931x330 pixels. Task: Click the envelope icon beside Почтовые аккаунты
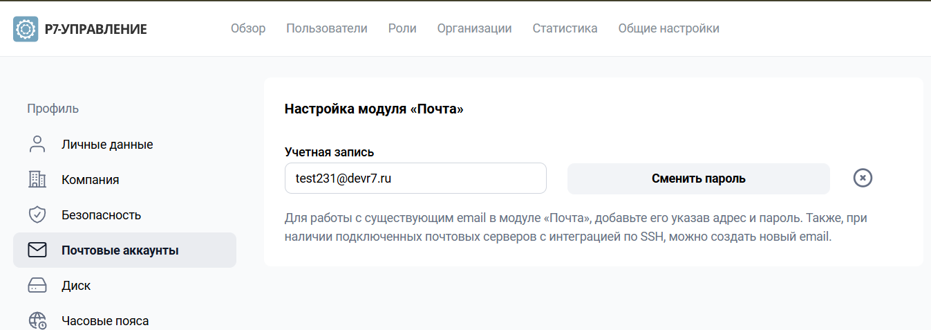[x=37, y=250]
